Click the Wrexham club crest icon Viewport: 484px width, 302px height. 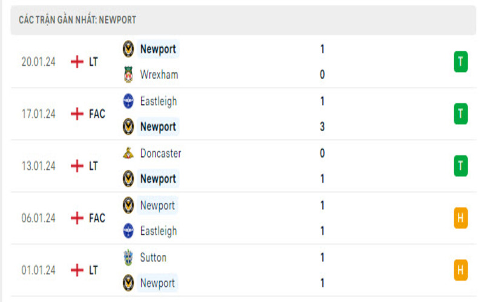point(128,75)
